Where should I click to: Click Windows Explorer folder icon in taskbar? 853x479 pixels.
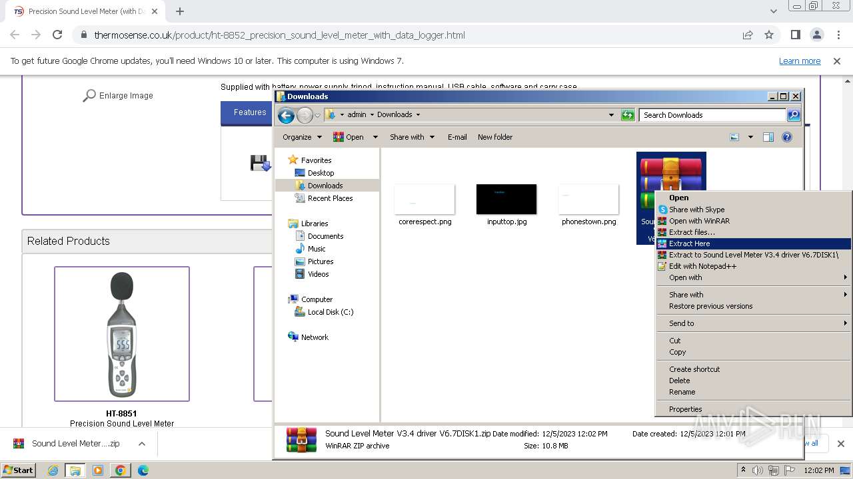point(75,470)
